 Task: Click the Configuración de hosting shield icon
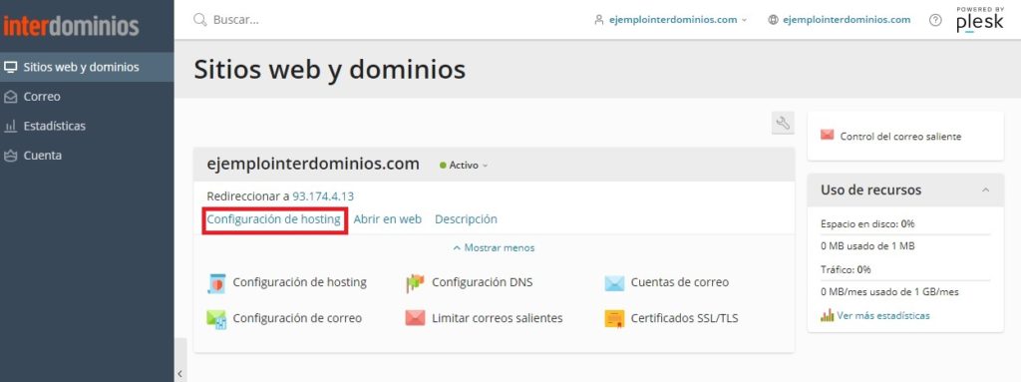click(x=216, y=283)
